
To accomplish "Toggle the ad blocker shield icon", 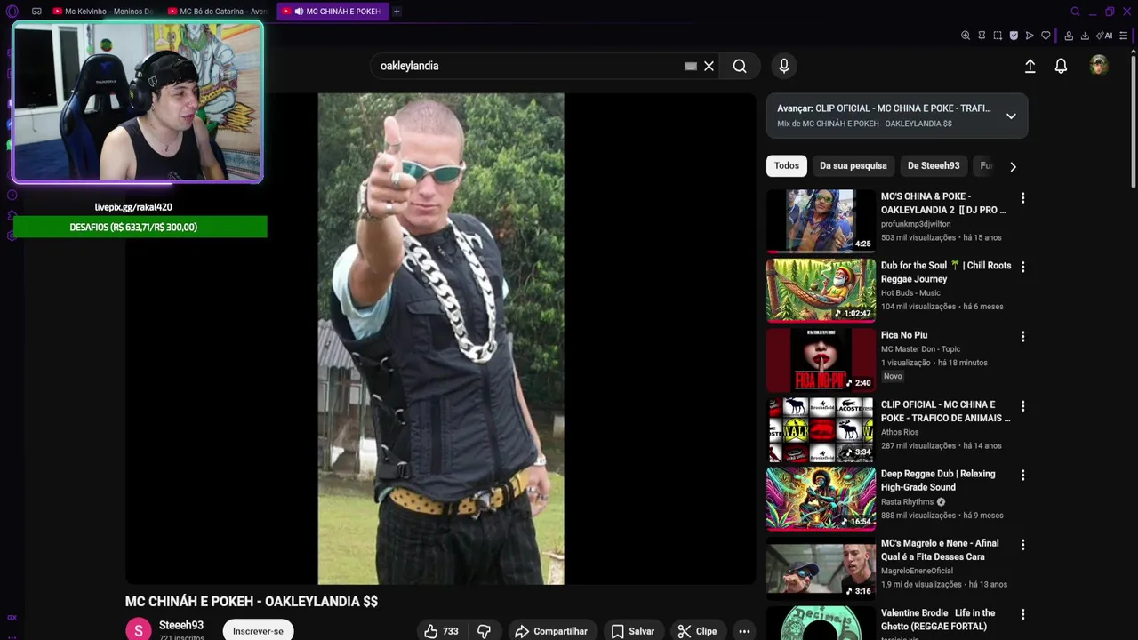I will coord(1014,36).
